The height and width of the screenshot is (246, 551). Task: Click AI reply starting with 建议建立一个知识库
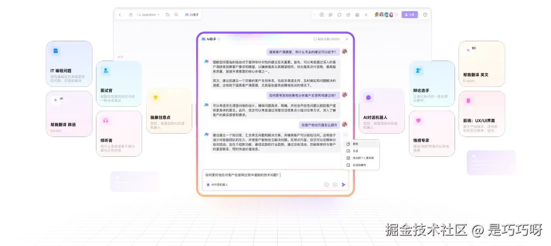276,142
